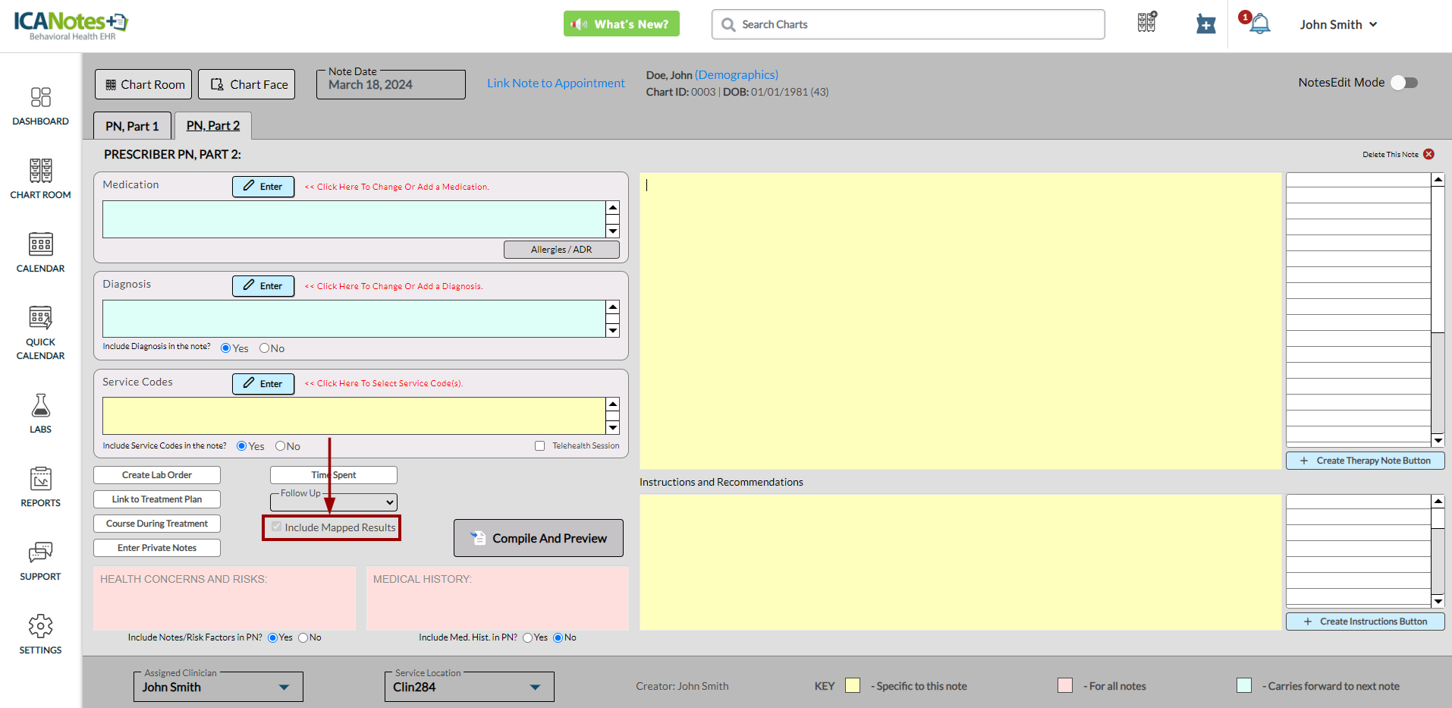This screenshot has height=708, width=1452.
Task: Check the Telehealth Session checkbox
Action: 539,446
